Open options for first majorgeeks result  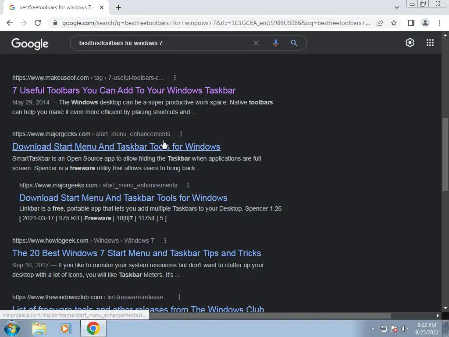tap(181, 134)
